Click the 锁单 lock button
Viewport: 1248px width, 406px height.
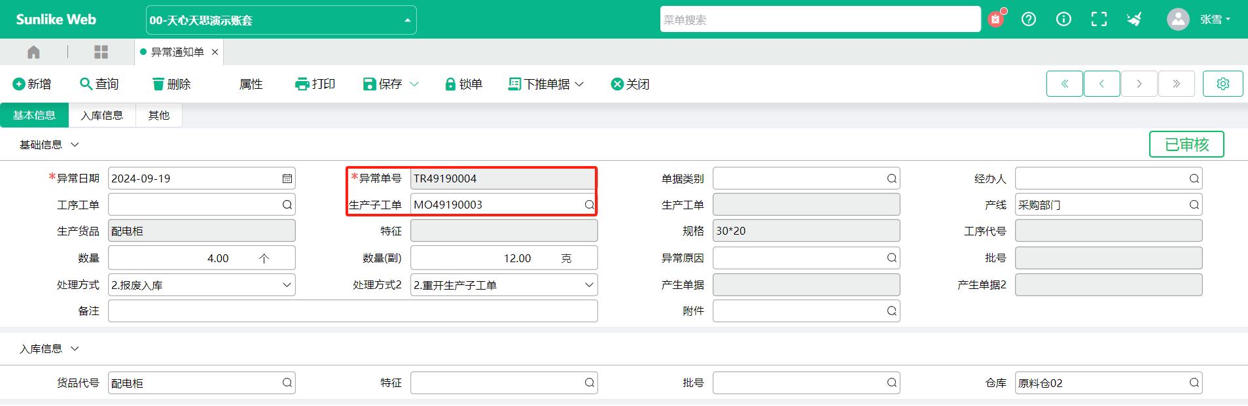point(463,84)
